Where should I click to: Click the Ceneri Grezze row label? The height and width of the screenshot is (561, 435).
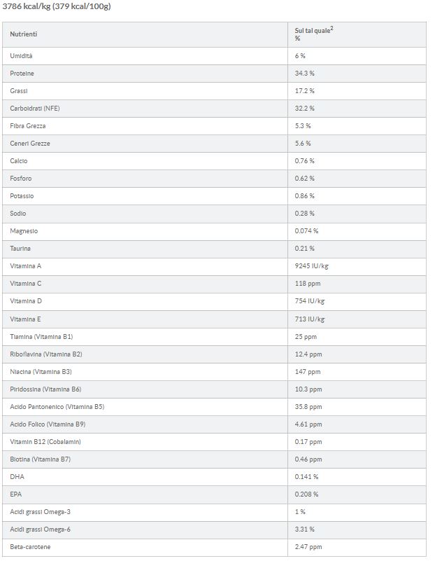click(30, 143)
